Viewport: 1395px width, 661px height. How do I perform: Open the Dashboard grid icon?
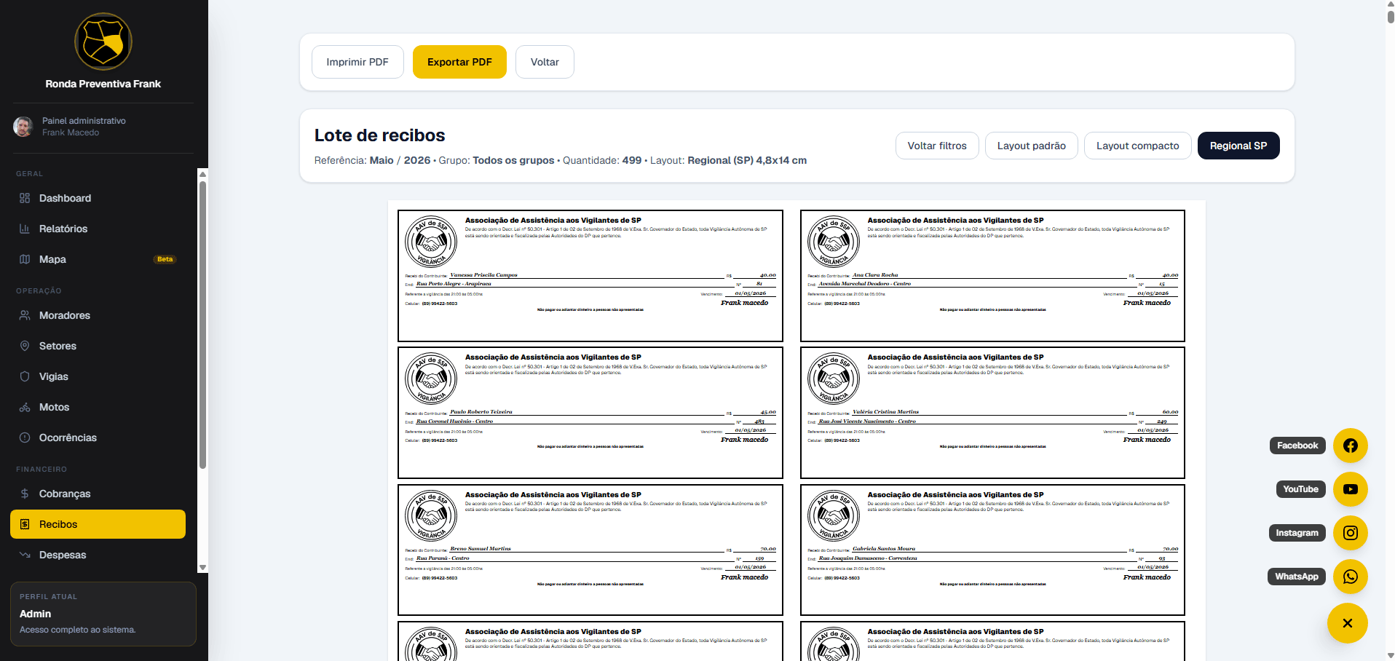point(25,198)
